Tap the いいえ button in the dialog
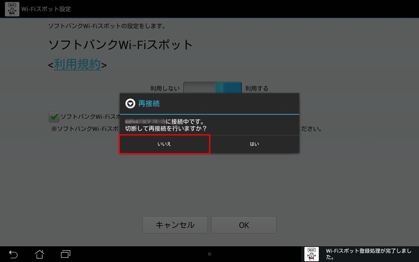419x262 pixels. point(164,144)
